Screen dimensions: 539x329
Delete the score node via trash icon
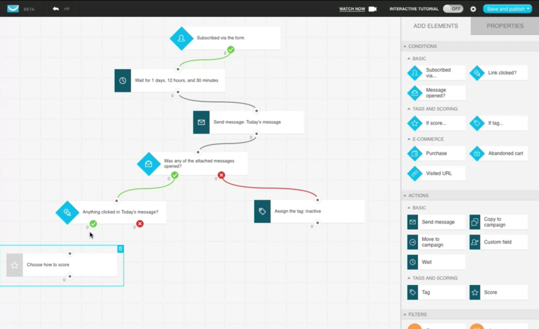pyautogui.click(x=120, y=249)
